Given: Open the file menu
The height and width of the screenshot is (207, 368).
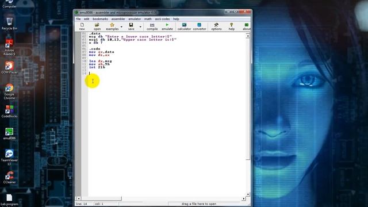Looking at the screenshot, I should (x=78, y=19).
